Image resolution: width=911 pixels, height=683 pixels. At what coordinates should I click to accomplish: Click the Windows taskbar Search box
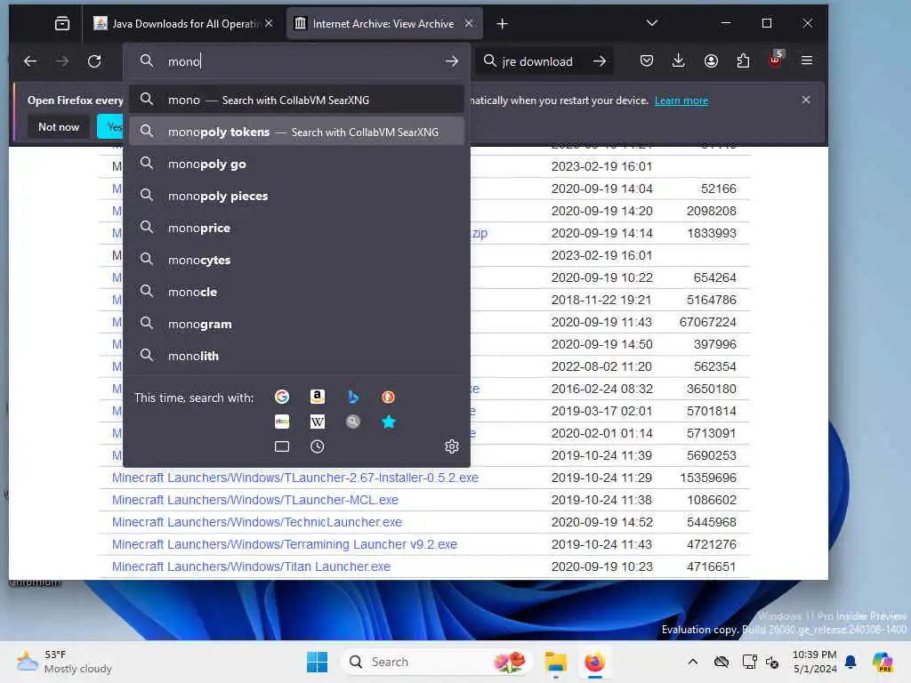pyautogui.click(x=436, y=662)
